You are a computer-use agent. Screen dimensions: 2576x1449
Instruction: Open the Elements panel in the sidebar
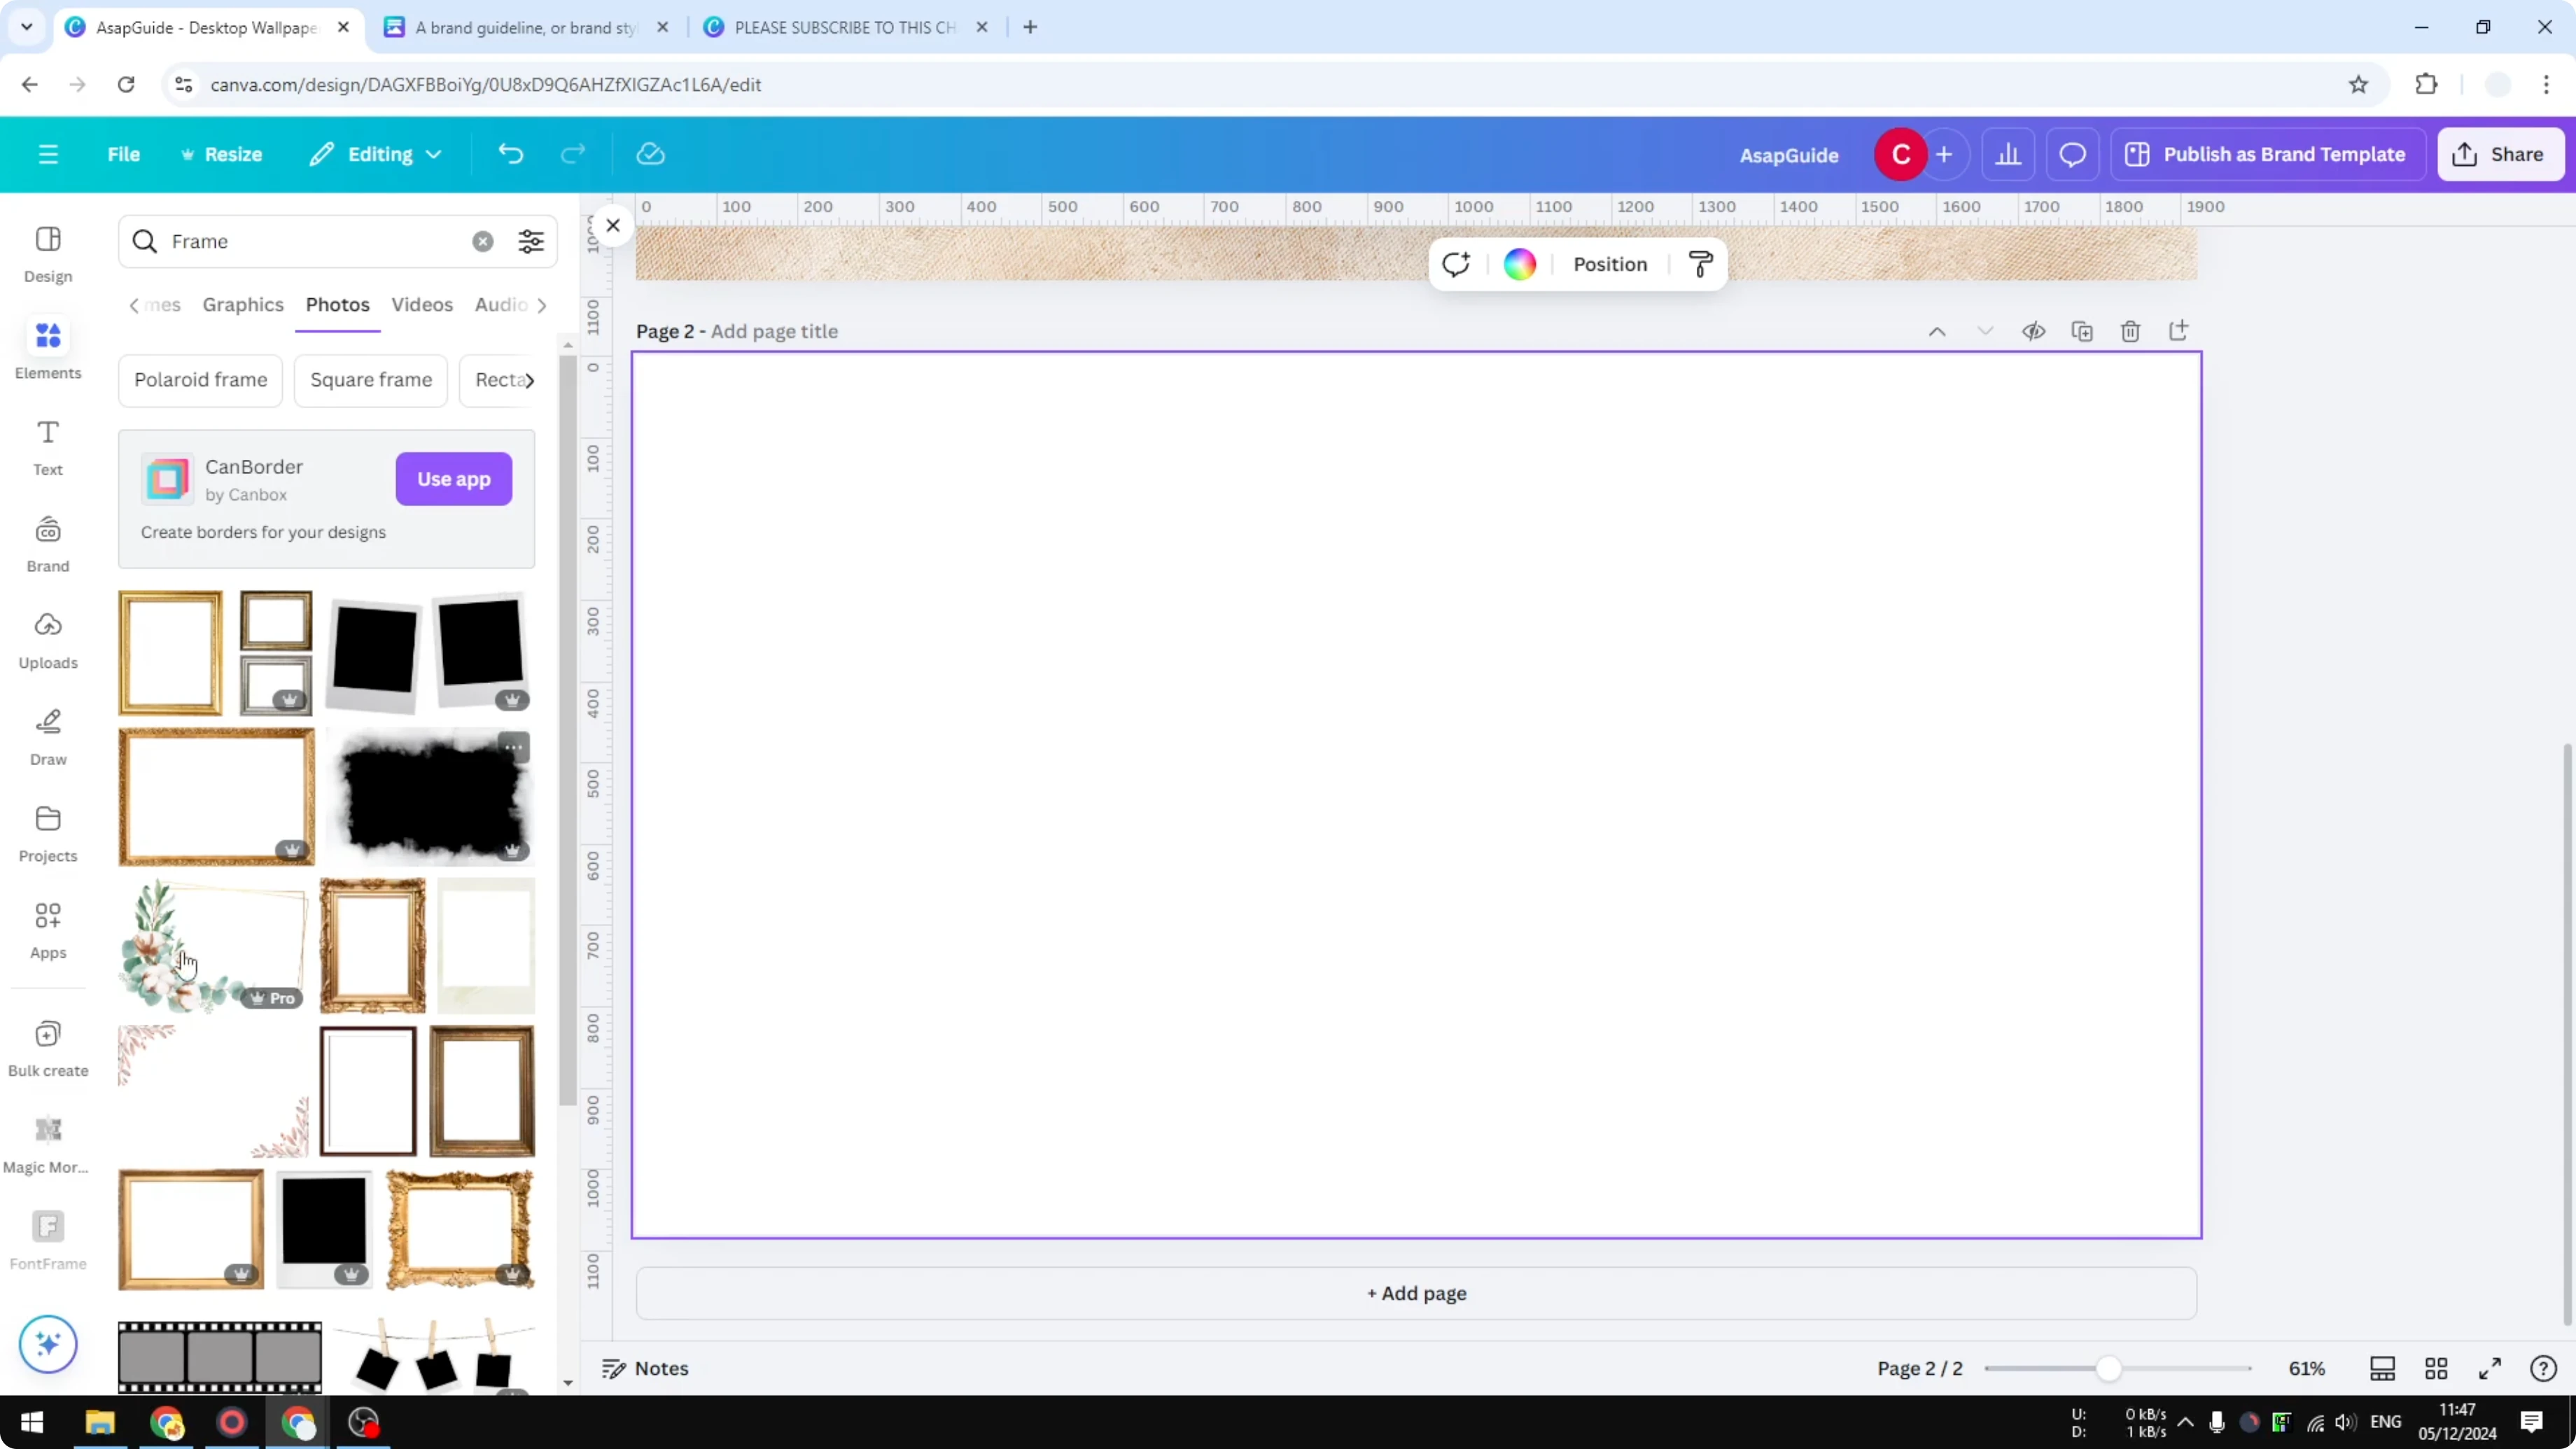click(47, 348)
